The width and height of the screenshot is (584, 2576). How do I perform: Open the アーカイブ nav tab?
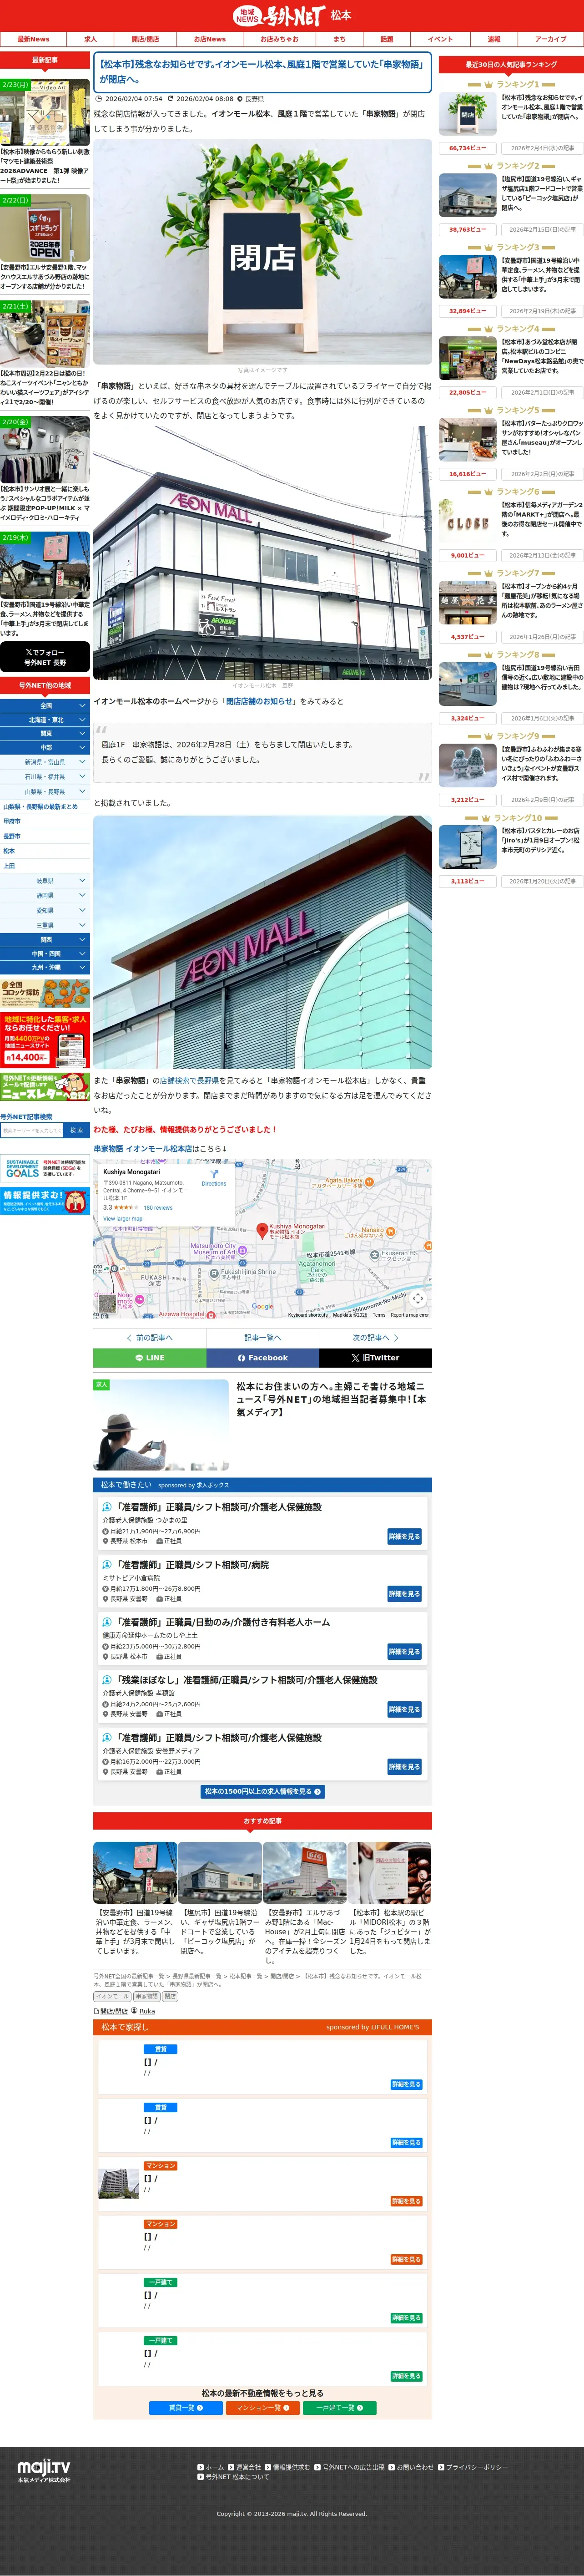click(x=550, y=39)
